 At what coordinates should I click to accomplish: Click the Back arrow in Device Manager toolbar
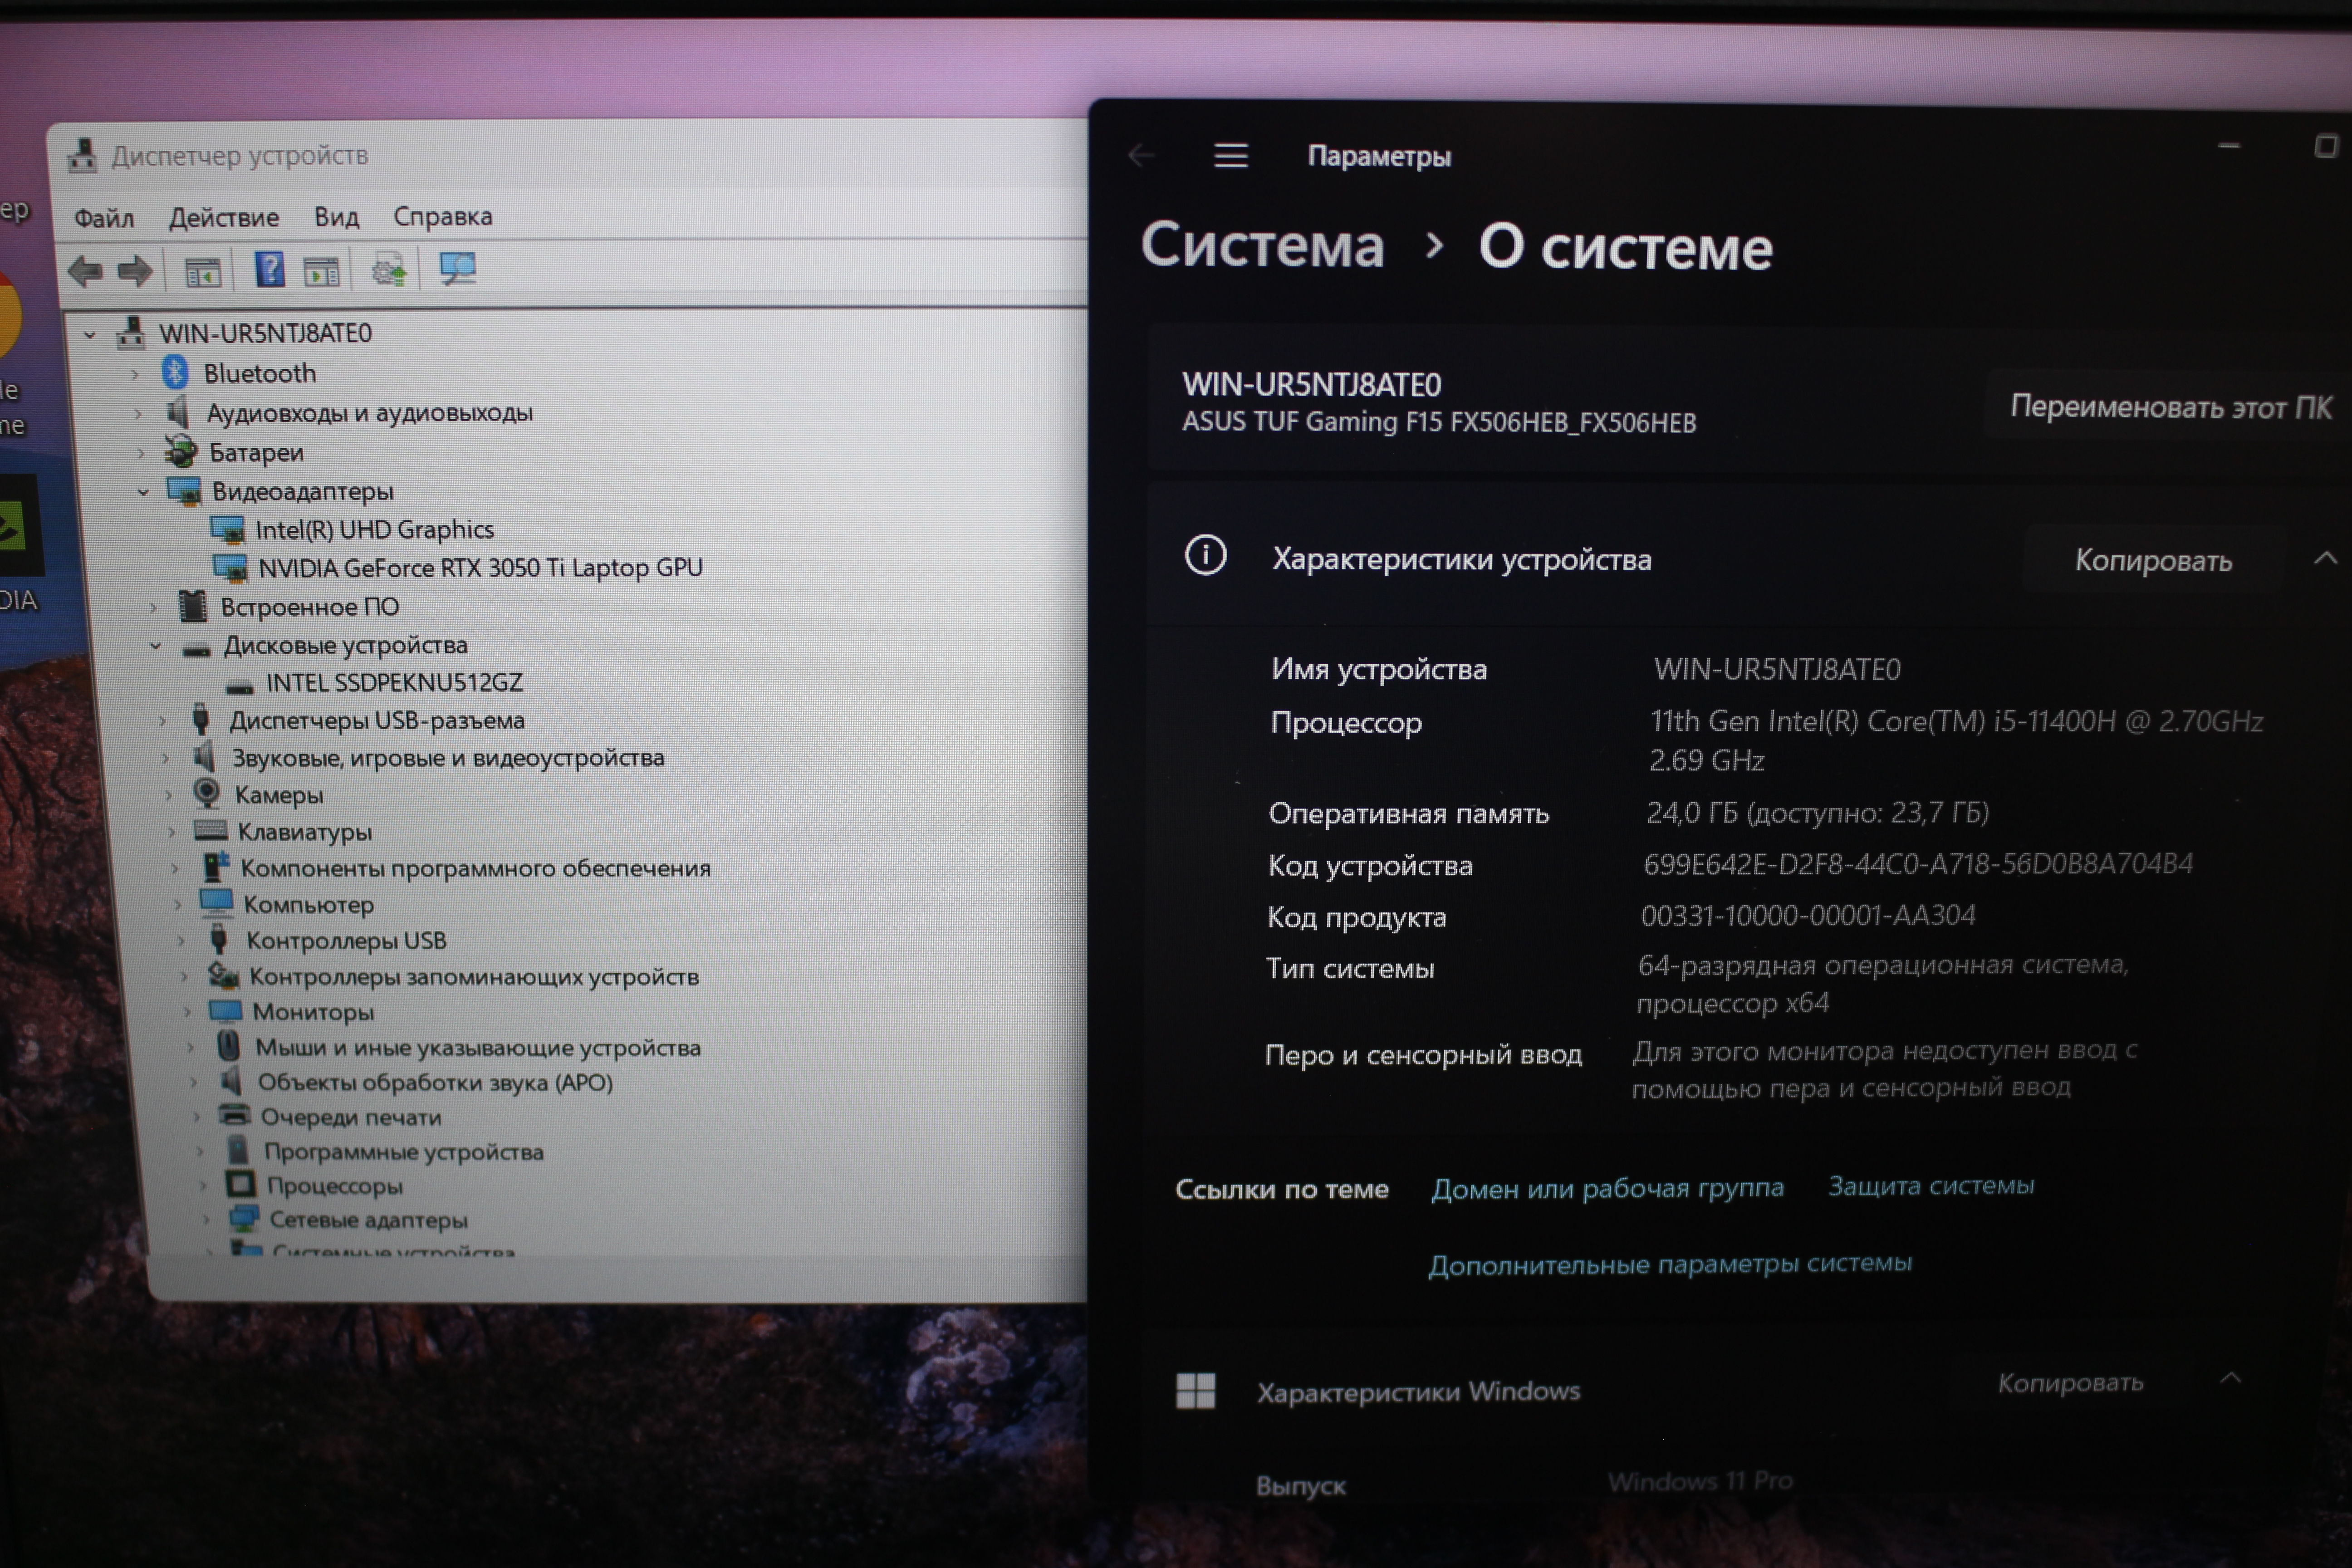pos(85,271)
